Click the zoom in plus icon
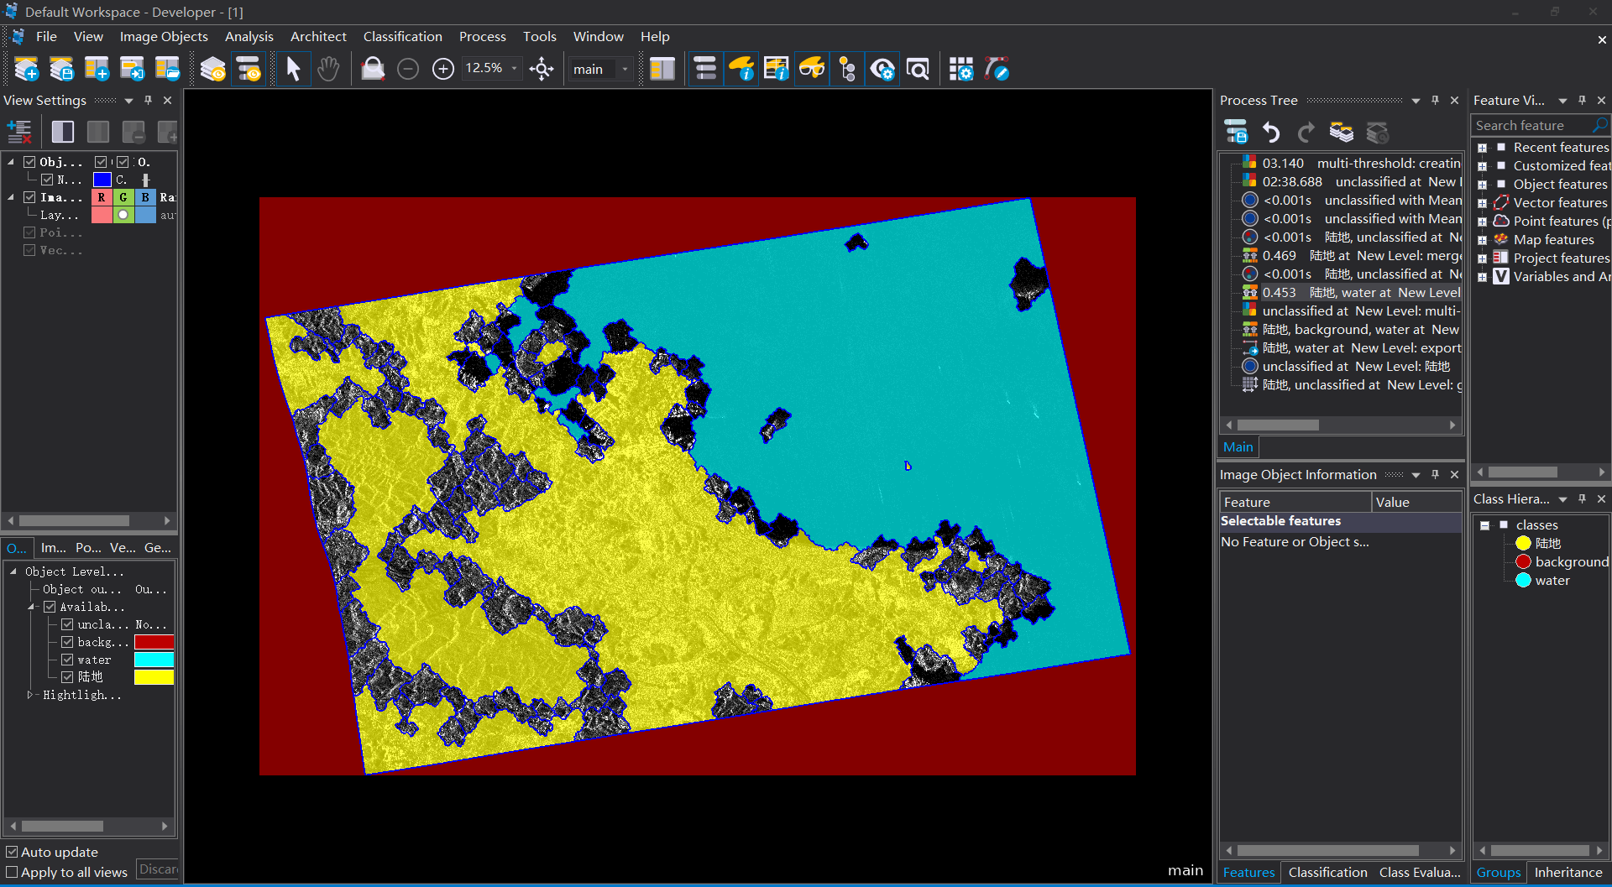The height and width of the screenshot is (887, 1612). 442,69
